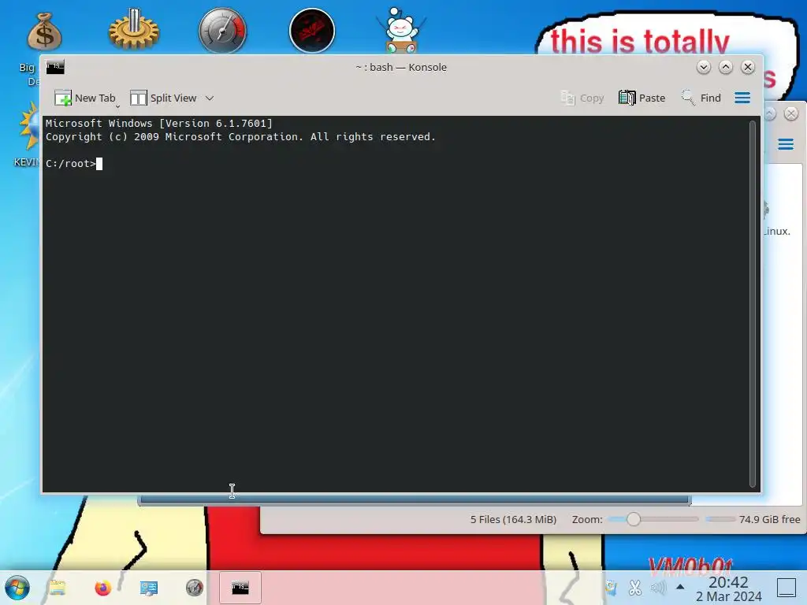The height and width of the screenshot is (605, 807).
Task: Maximize the Konsole window
Action: 726,67
